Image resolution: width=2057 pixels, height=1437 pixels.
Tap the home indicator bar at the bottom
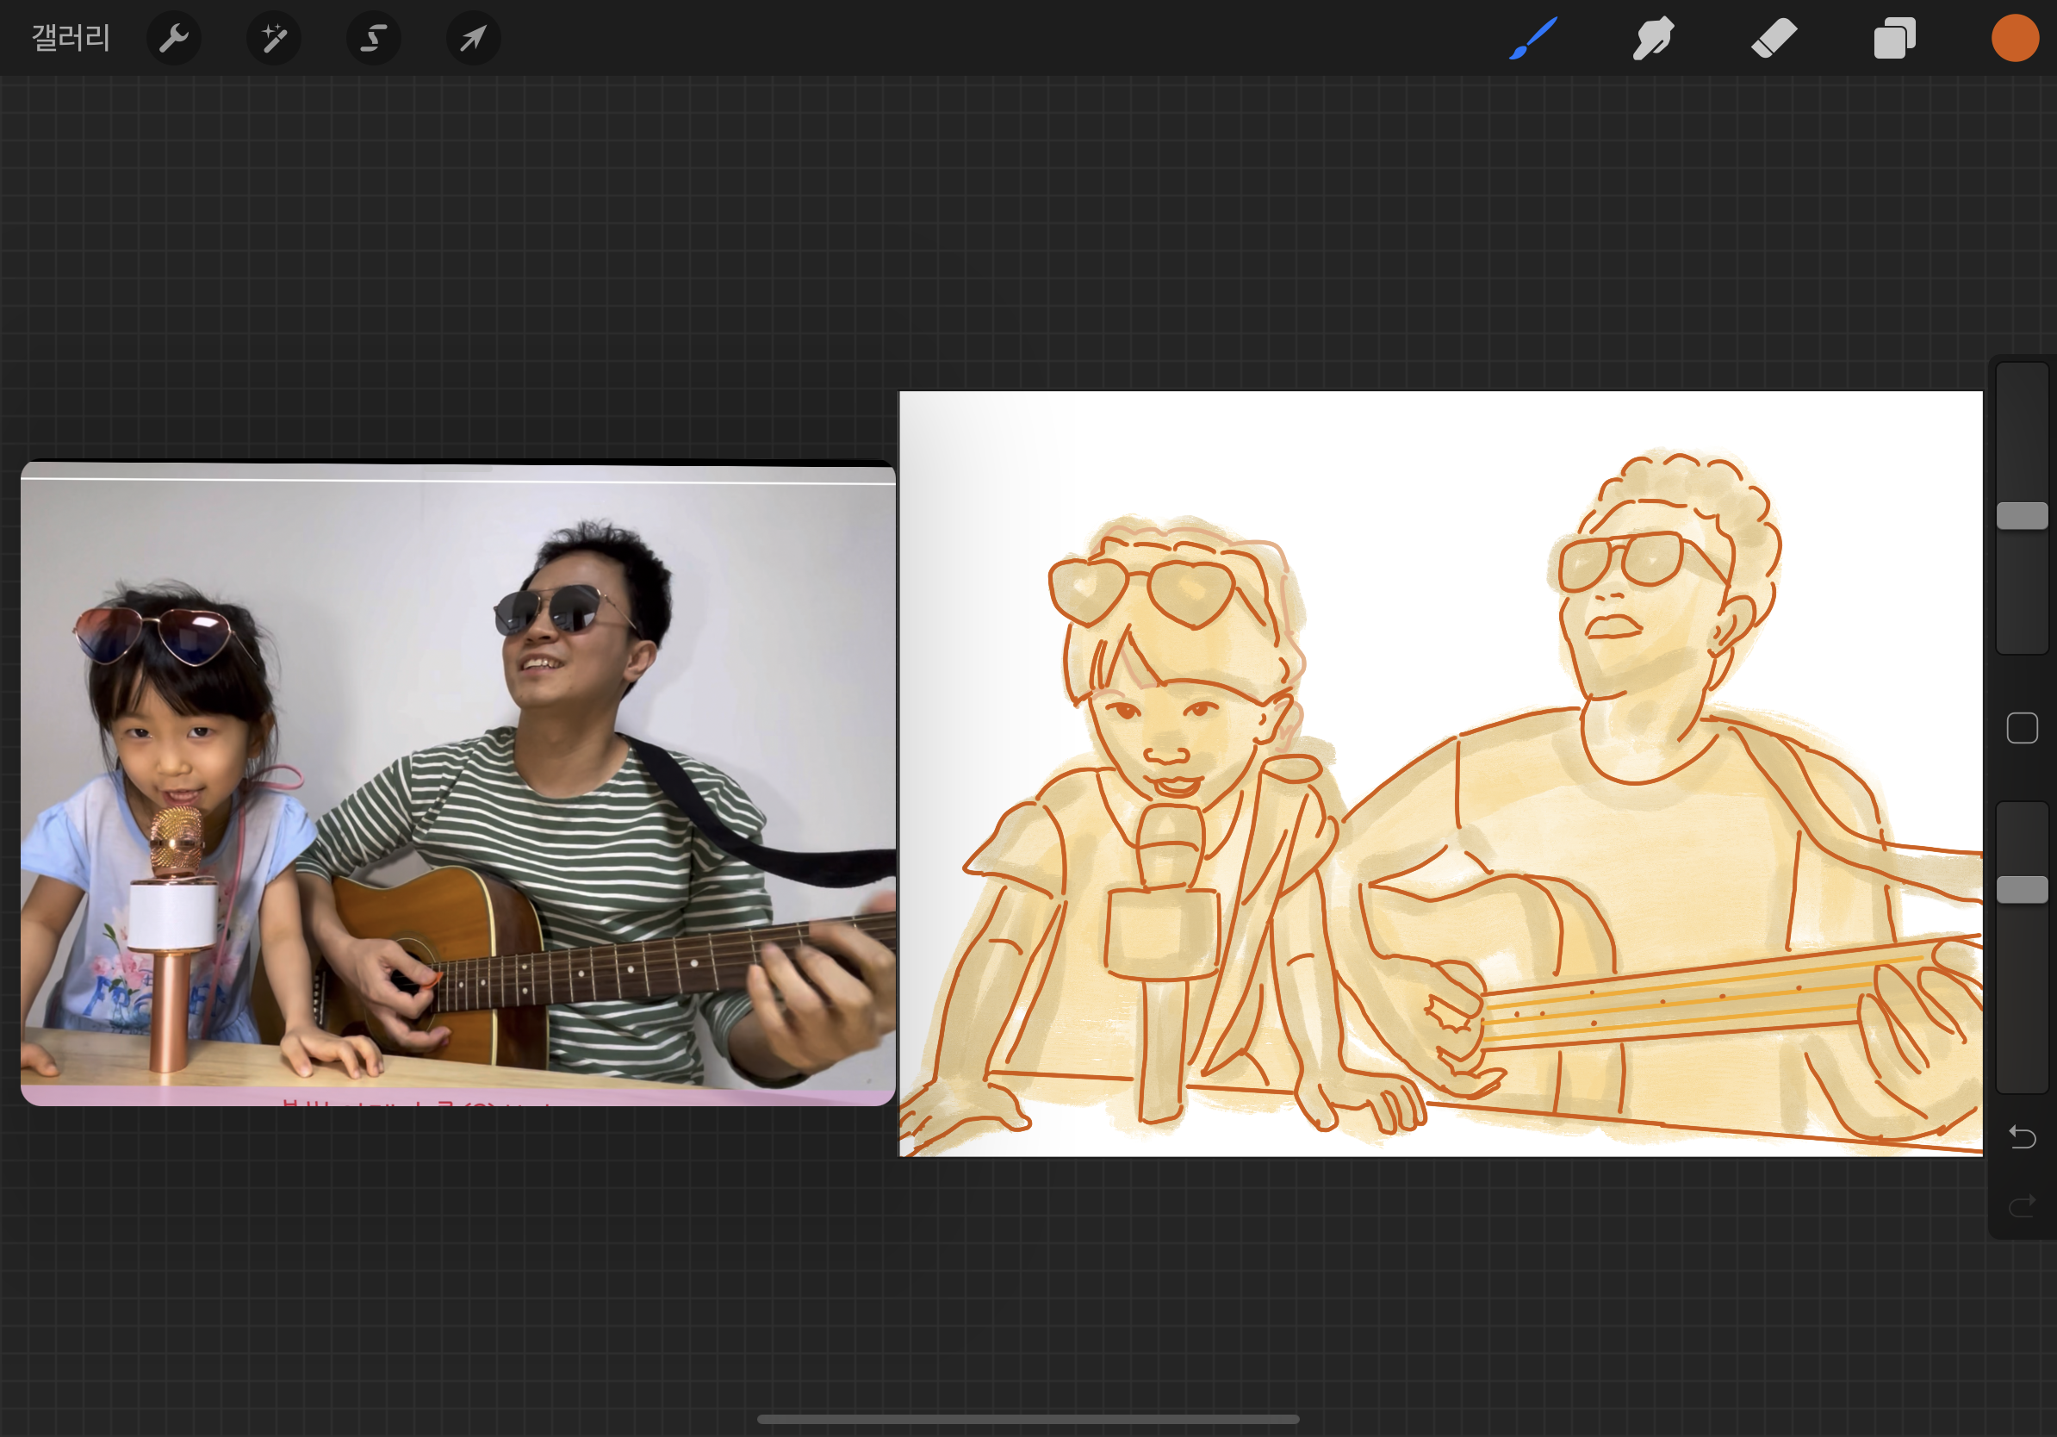pyautogui.click(x=1028, y=1419)
